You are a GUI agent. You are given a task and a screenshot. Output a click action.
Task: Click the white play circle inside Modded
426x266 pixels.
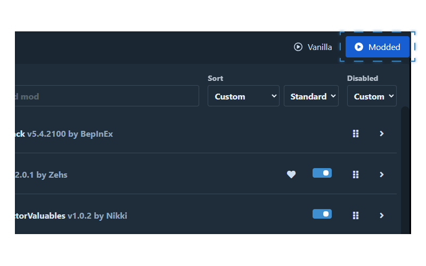(358, 47)
